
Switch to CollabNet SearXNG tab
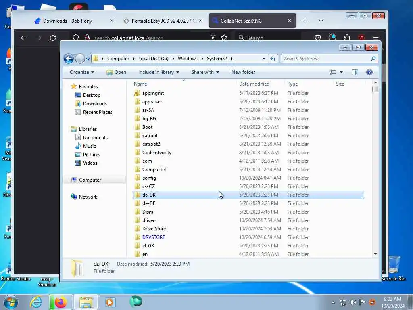(252, 21)
